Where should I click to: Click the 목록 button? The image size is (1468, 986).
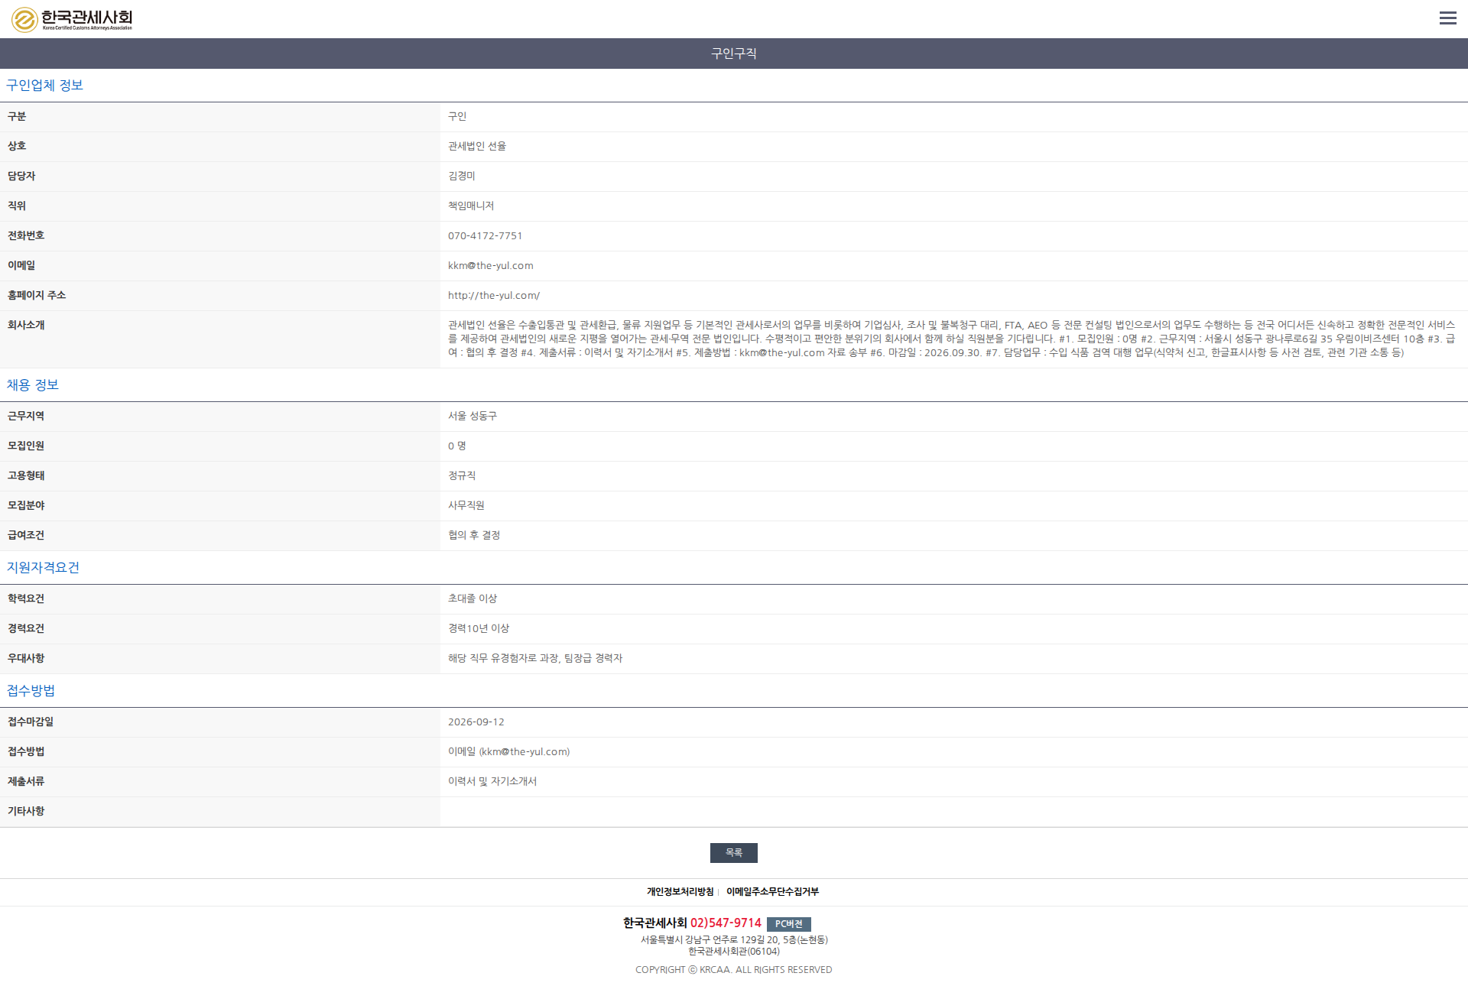(x=733, y=852)
